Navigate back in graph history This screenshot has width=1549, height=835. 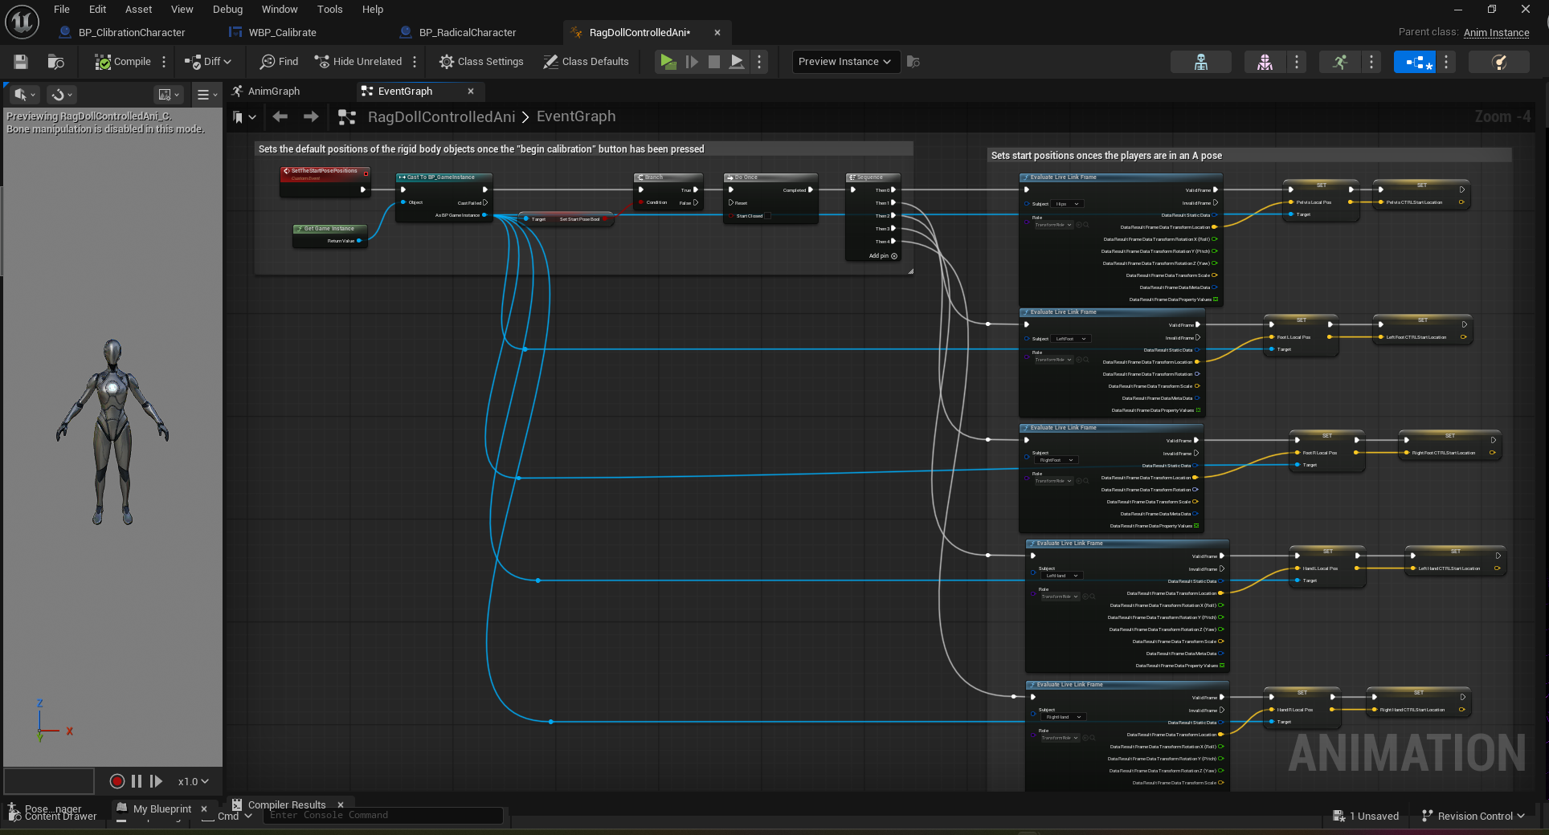[x=280, y=117]
